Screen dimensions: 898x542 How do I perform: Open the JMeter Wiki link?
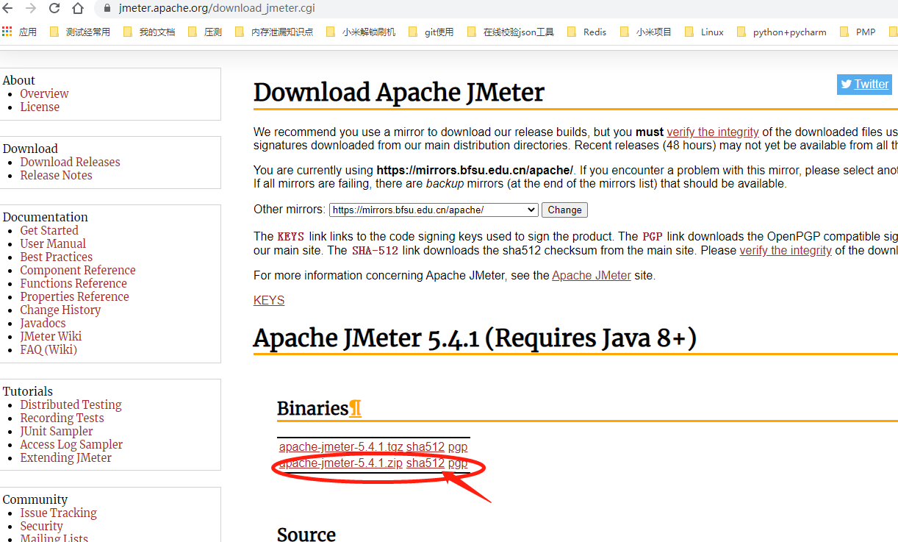pos(51,336)
